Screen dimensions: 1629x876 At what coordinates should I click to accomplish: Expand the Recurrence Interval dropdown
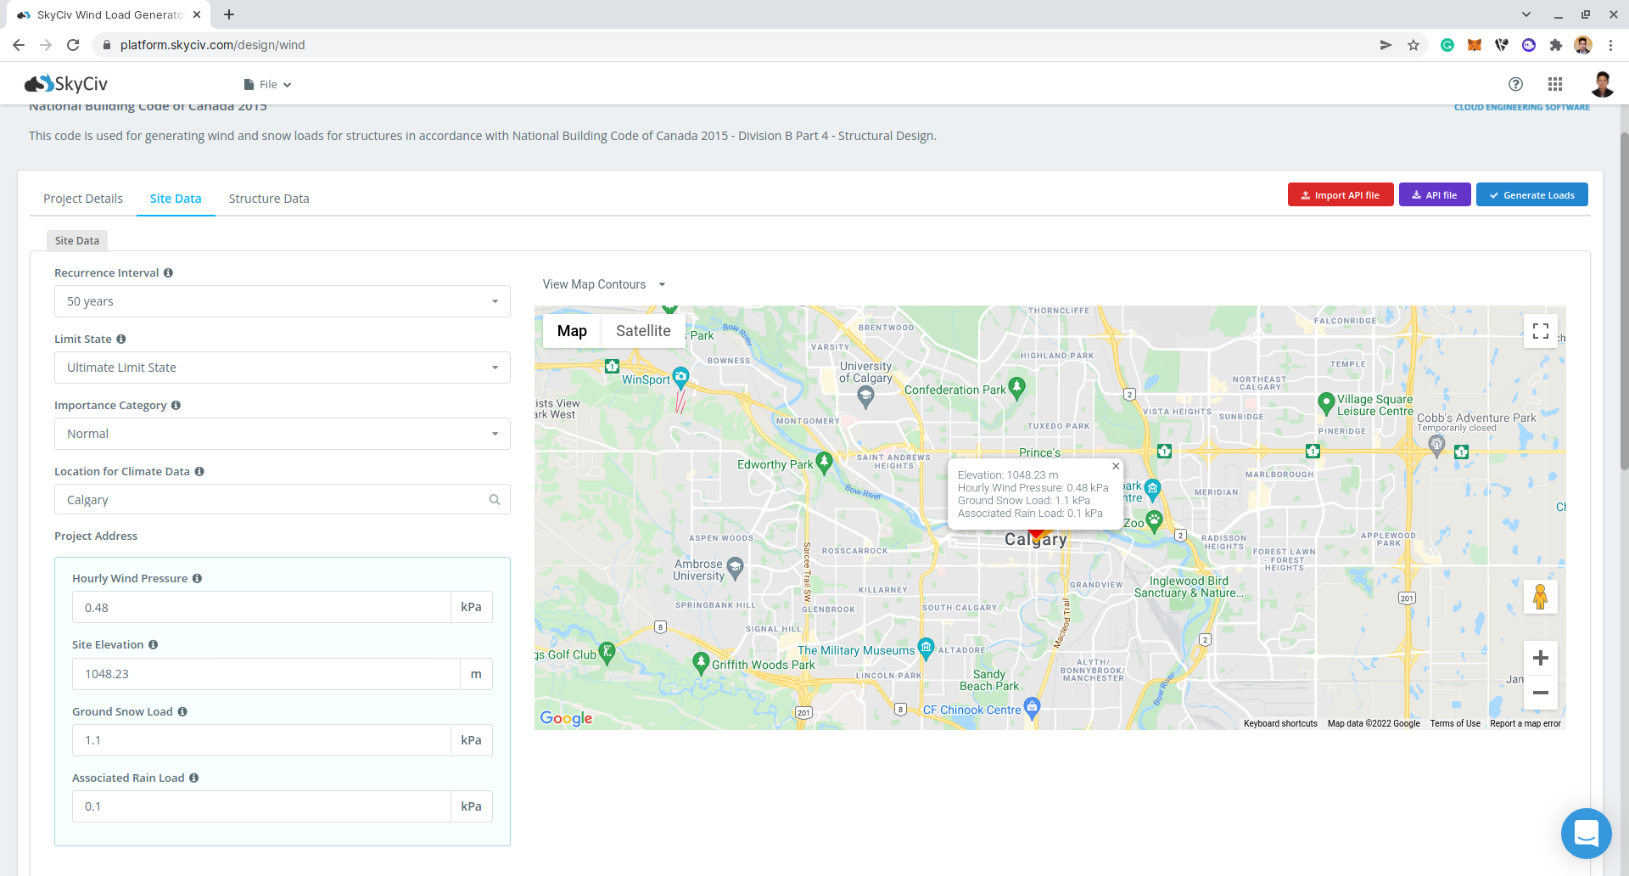coord(282,301)
